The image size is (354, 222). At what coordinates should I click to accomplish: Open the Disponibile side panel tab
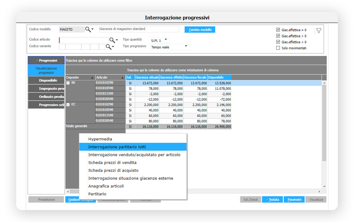[x=46, y=81]
